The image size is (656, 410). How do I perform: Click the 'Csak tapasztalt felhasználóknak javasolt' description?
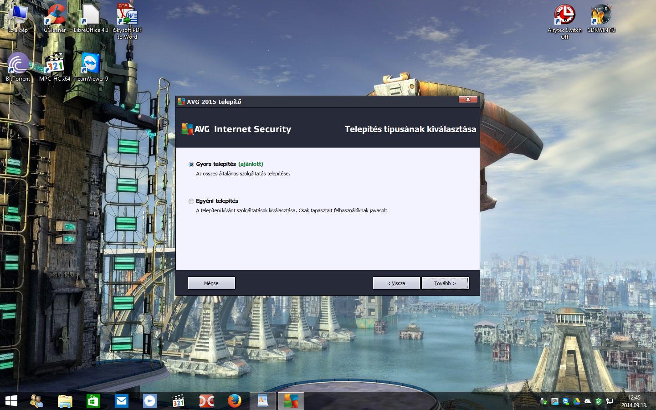pyautogui.click(x=343, y=210)
